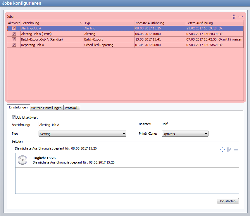
Task: Click the remove job minus icon
Action: point(240,17)
